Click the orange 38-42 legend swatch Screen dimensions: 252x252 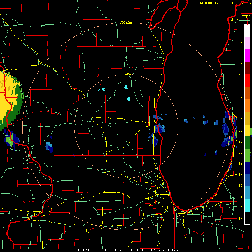pos(247,106)
